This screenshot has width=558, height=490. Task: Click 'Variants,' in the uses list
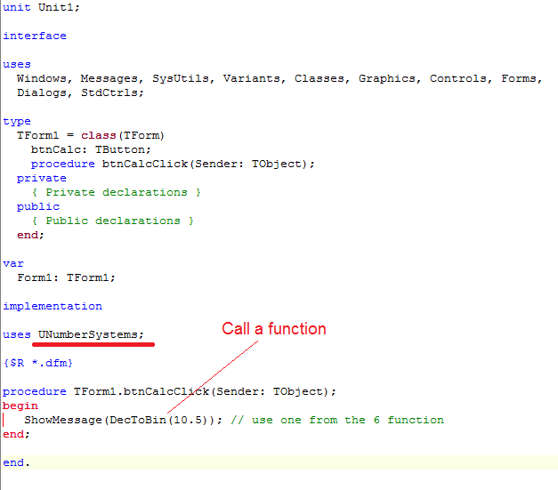coord(255,78)
